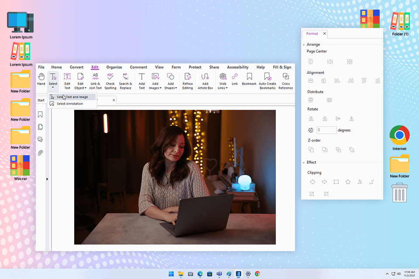Click Link & Join Text tool
This screenshot has width=419, height=279.
click(x=96, y=81)
